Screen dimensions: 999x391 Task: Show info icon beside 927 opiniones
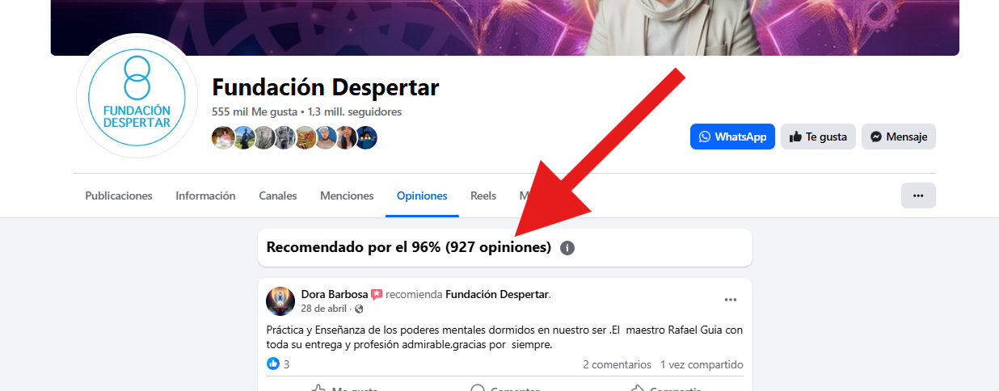pos(567,248)
